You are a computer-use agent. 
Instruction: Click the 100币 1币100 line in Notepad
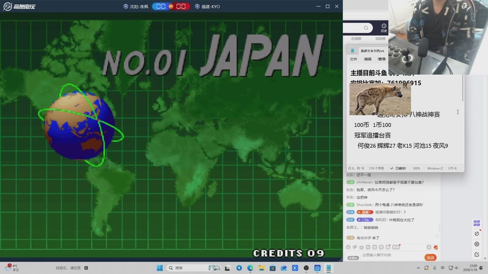373,125
